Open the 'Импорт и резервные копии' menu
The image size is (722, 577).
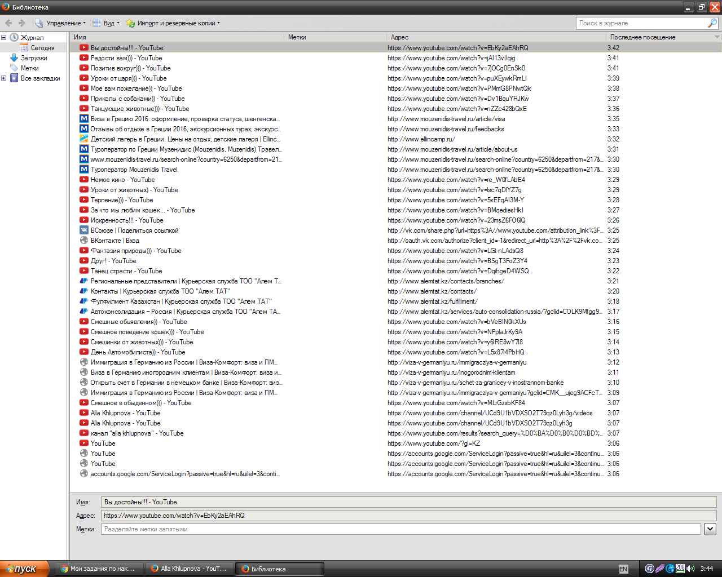tap(173, 23)
